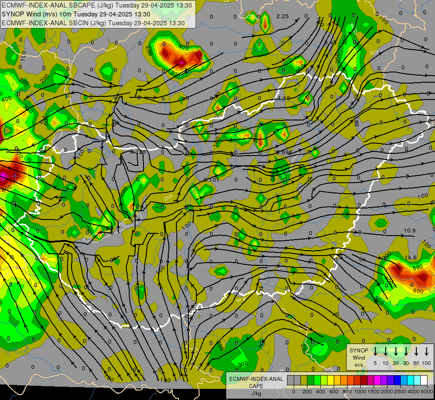Choose the orange swatch left of 800 tick
This screenshot has height=400, width=435.
coord(344,380)
